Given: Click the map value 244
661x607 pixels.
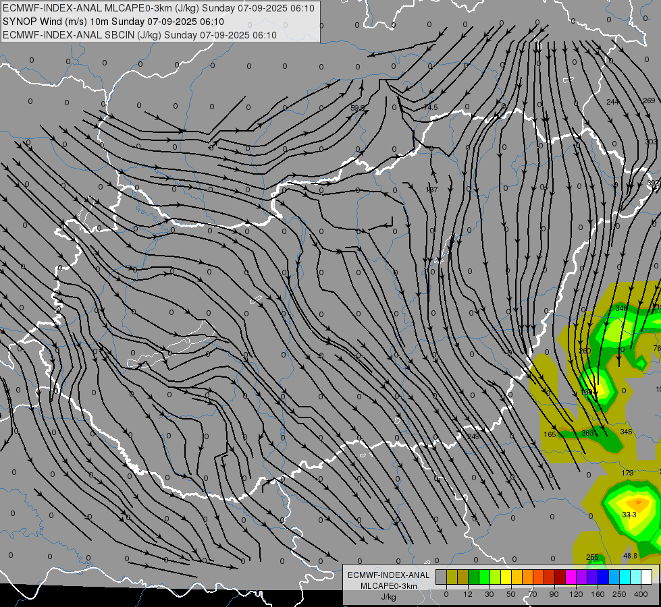Looking at the screenshot, I should (612, 102).
